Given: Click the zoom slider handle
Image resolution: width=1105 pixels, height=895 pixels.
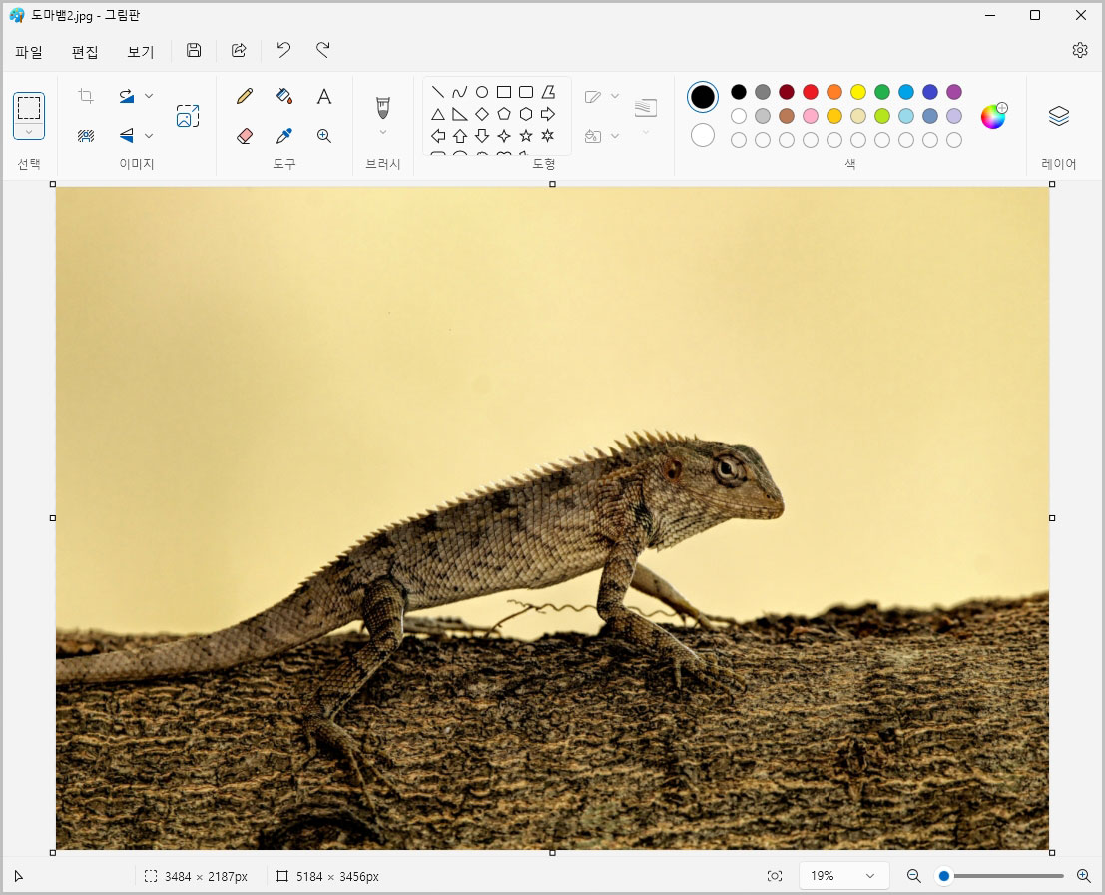Looking at the screenshot, I should click(x=944, y=876).
